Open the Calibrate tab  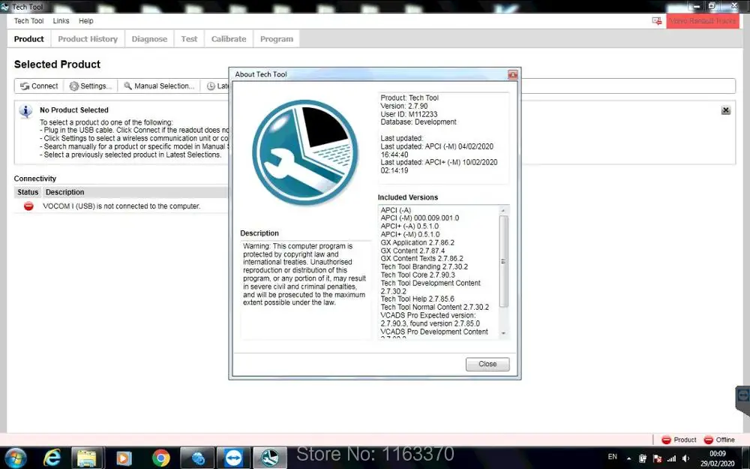tap(229, 39)
